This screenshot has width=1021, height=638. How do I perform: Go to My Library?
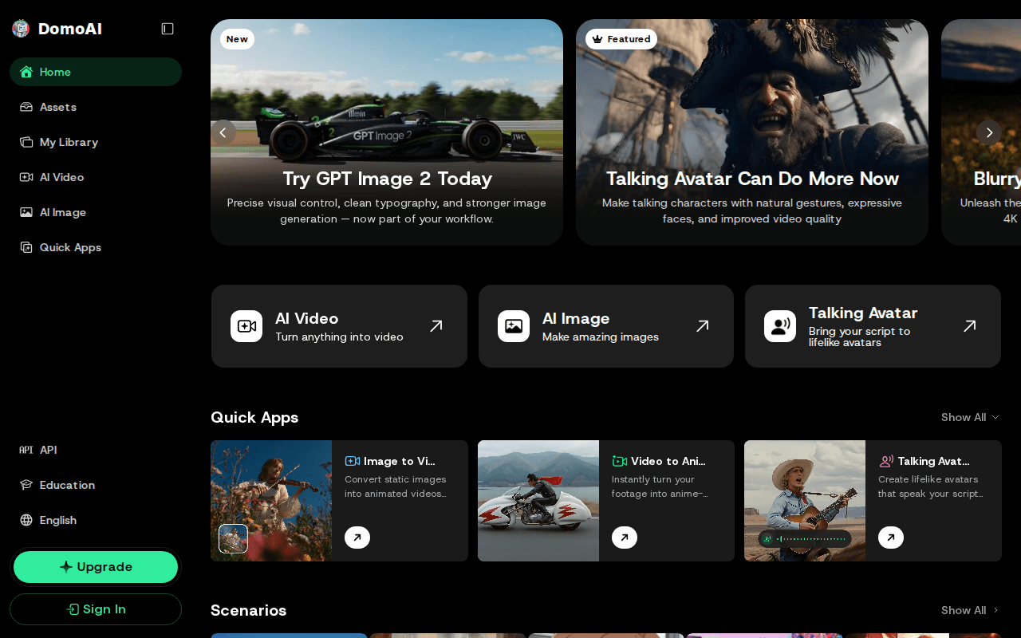[96, 142]
